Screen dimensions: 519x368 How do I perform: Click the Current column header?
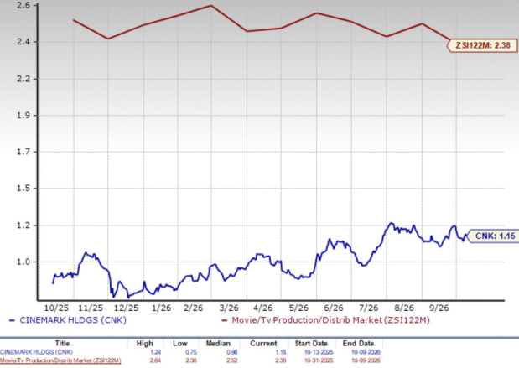[x=263, y=343]
